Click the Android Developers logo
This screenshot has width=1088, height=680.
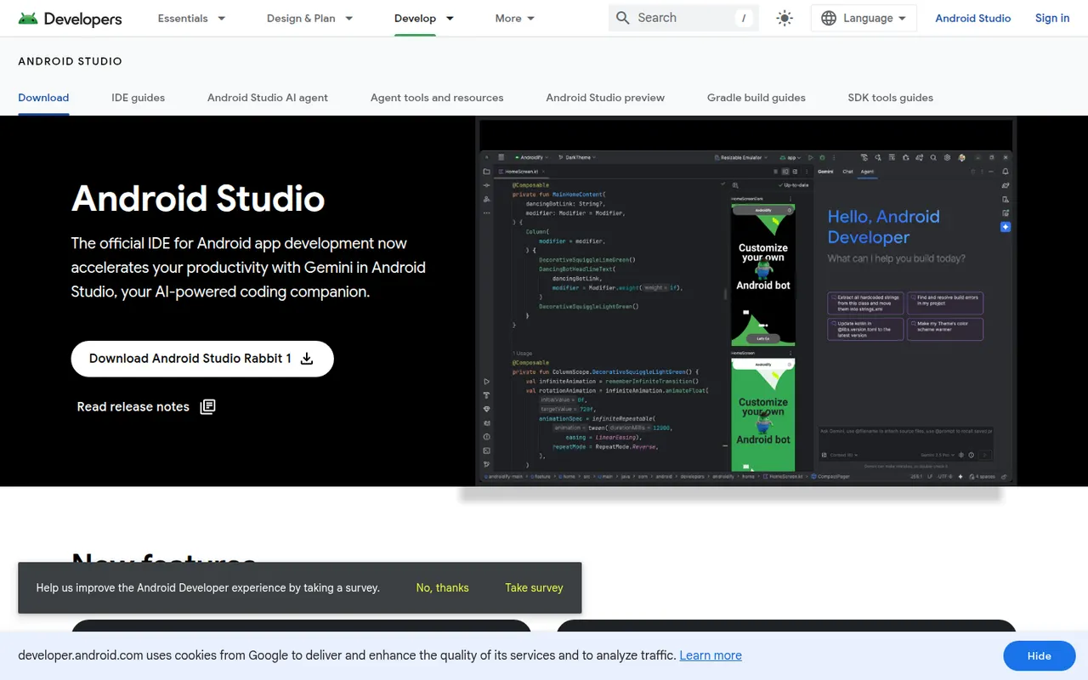click(x=70, y=18)
